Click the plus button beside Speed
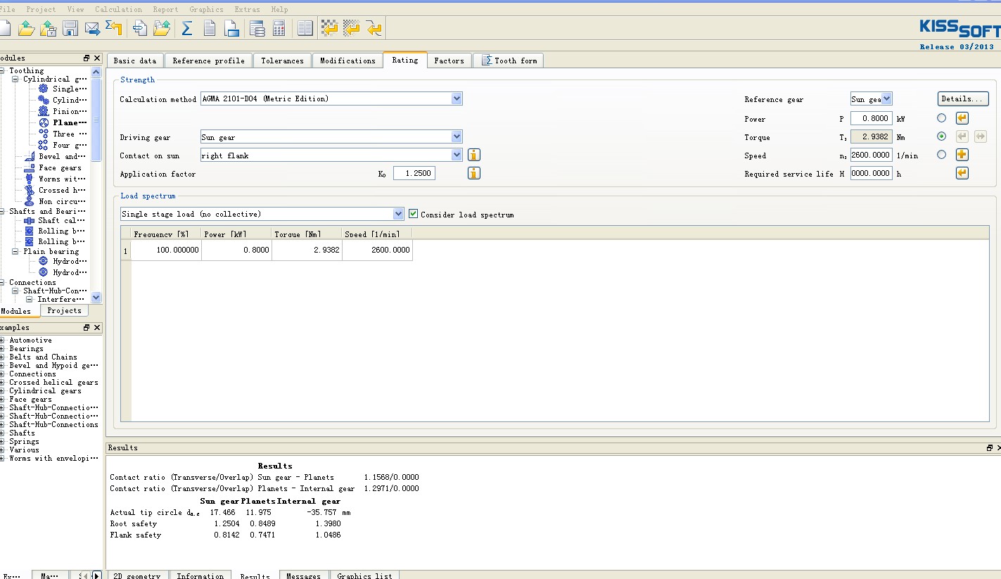Screen dimensions: 1001x579 [x=962, y=155]
